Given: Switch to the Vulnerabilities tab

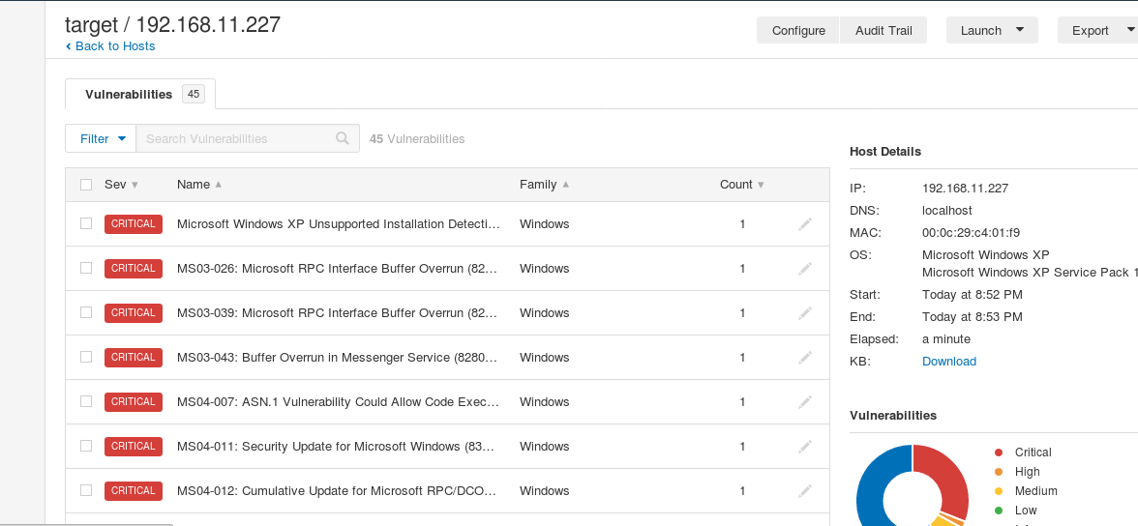Looking at the screenshot, I should [140, 95].
